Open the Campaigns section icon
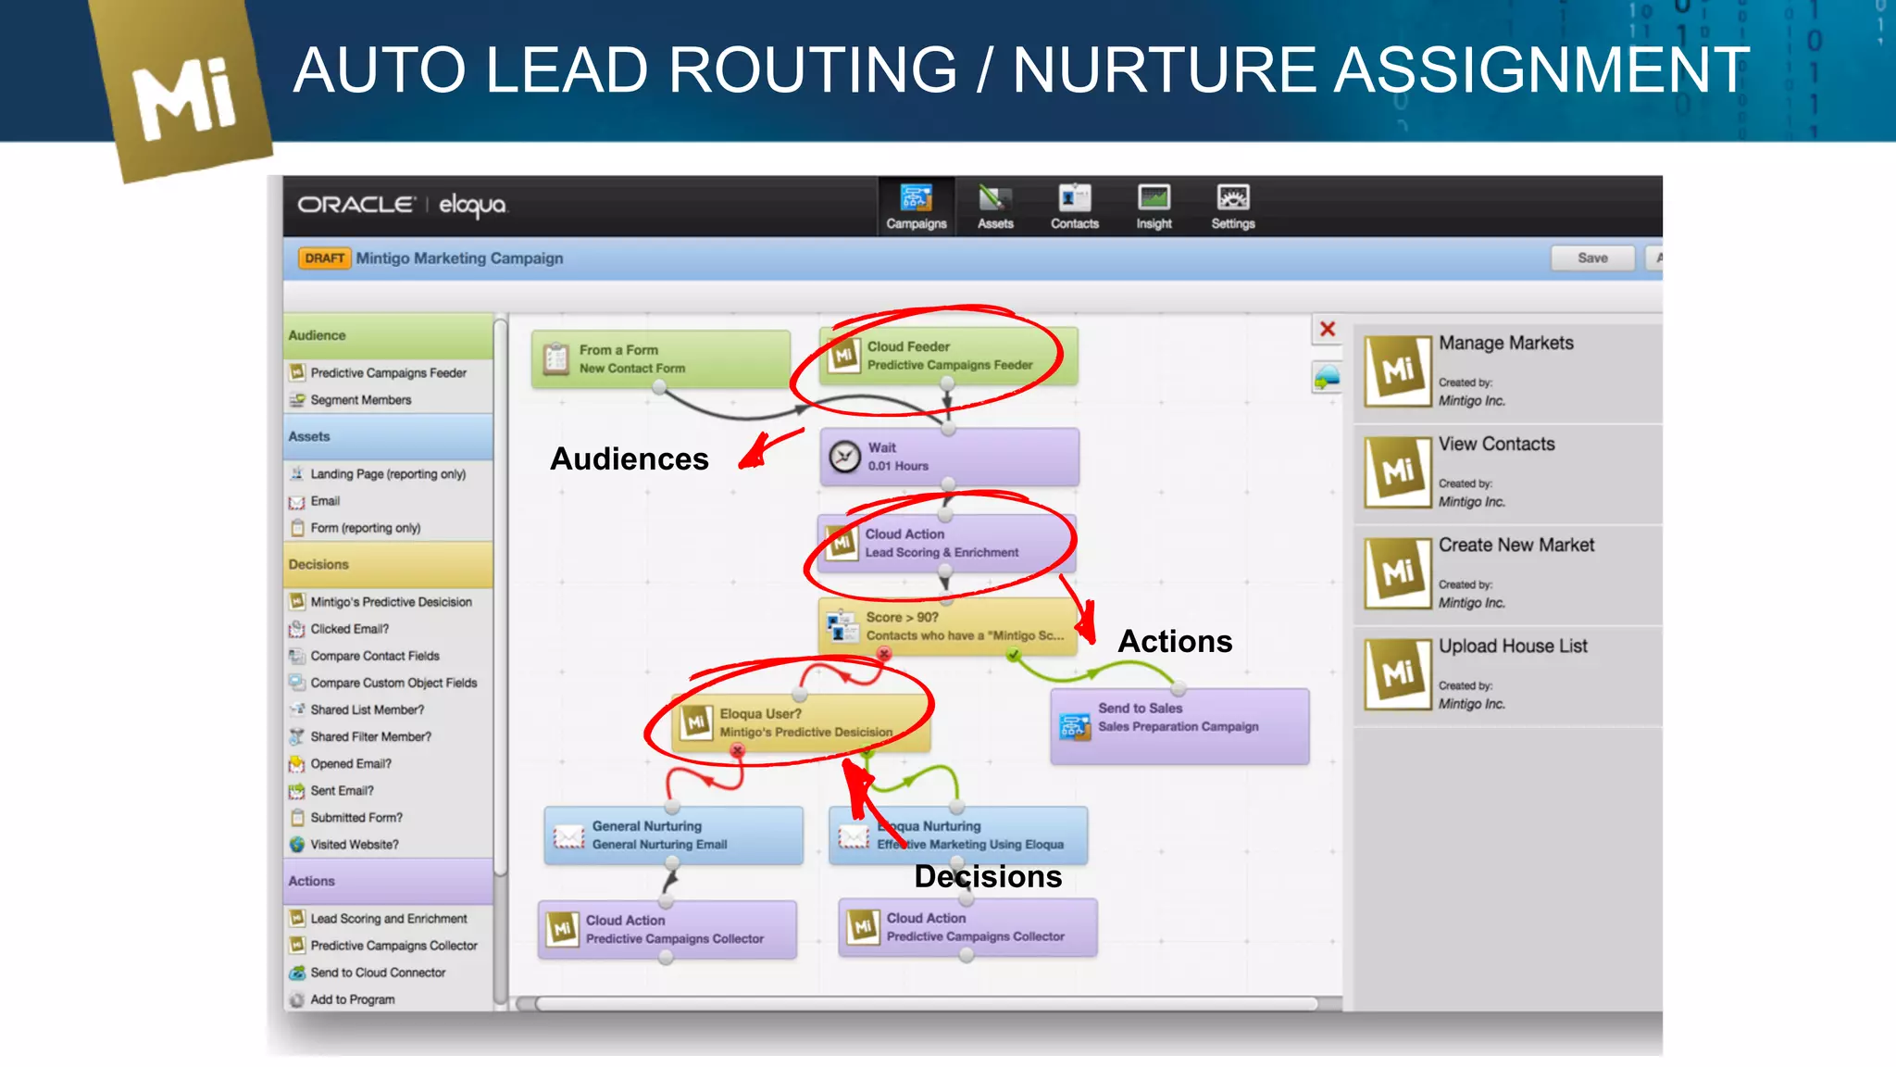 point(916,197)
